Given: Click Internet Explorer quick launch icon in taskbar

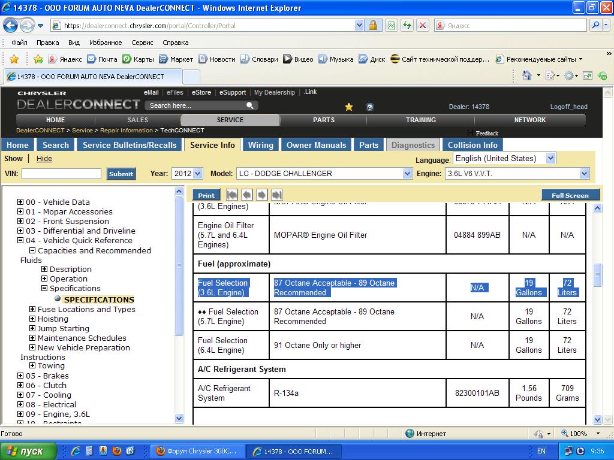Looking at the screenshot, I should click(x=76, y=451).
